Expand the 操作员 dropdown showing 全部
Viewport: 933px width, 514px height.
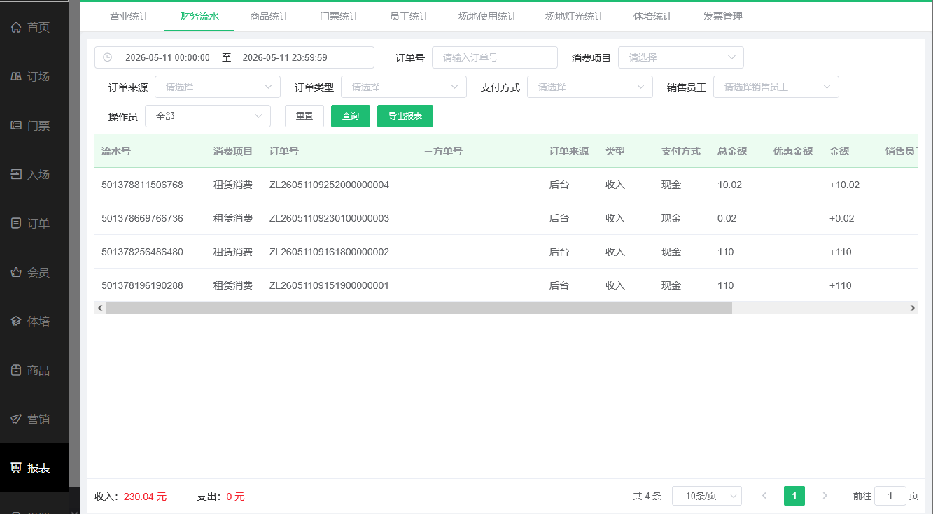208,116
